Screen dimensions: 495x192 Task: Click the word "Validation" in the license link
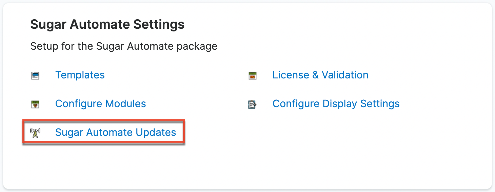coord(345,75)
